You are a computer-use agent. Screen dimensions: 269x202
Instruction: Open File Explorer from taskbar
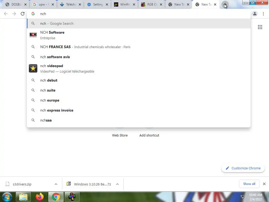[x=23, y=197]
